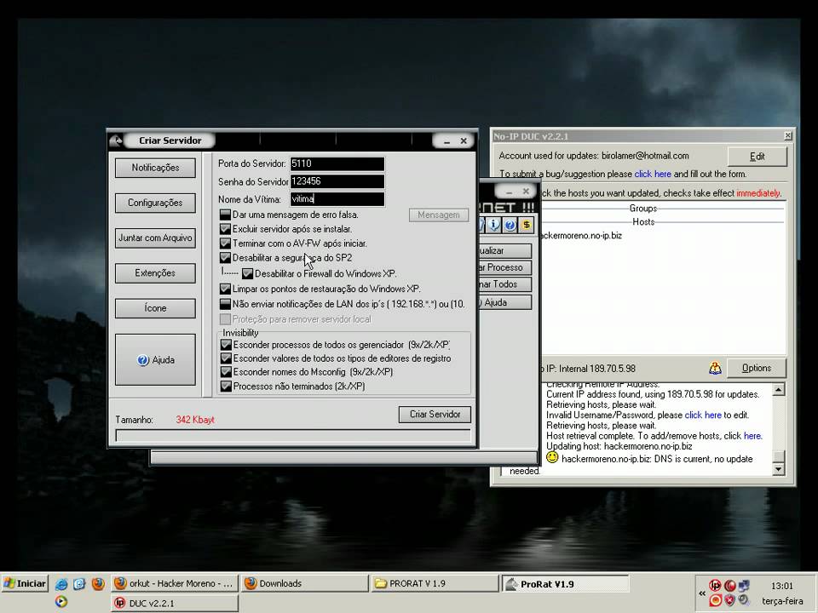This screenshot has height=613, width=818.
Task: Open the Configurações section
Action: click(155, 203)
